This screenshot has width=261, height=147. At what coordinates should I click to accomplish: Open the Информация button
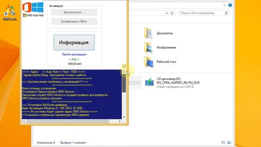click(x=74, y=42)
